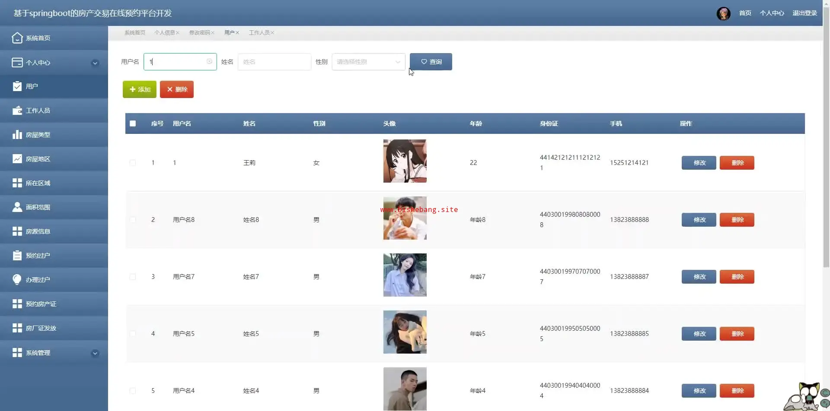Click the green 添加 button
Viewport: 830px width, 411px height.
140,89
